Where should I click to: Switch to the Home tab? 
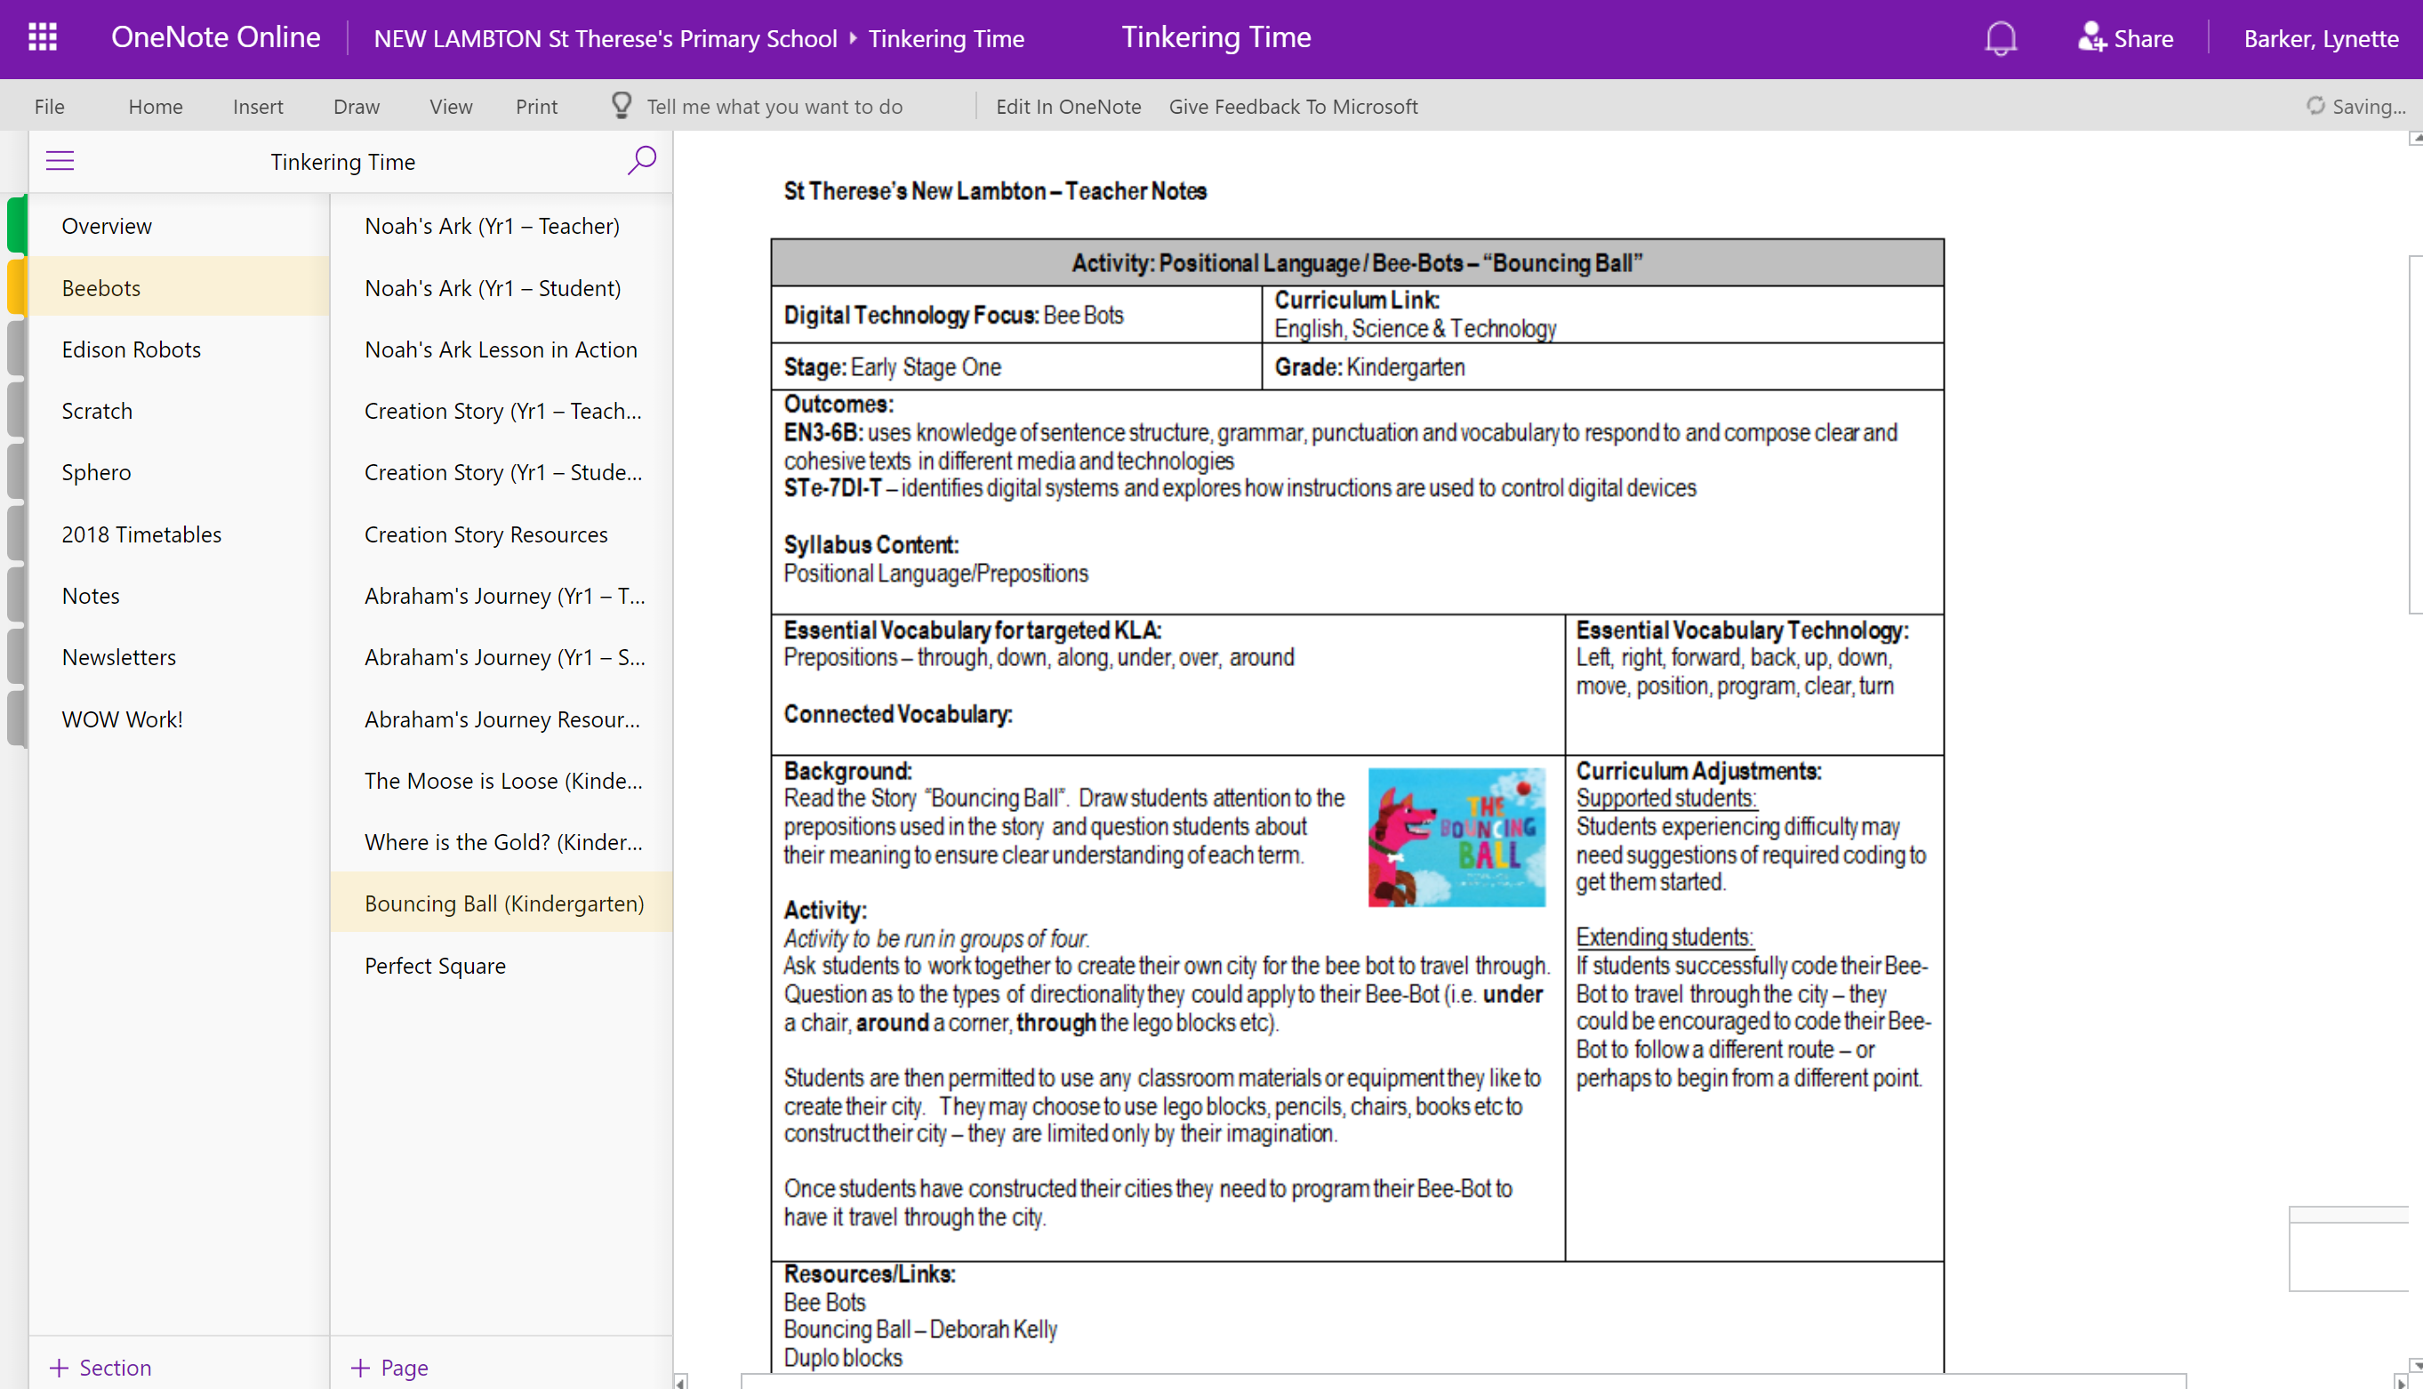[x=156, y=106]
